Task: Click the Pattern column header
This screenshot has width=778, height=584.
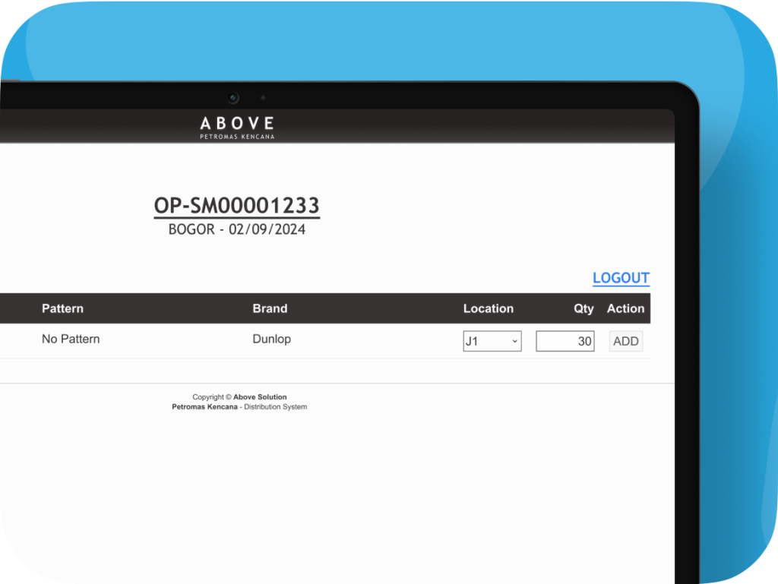Action: click(x=62, y=308)
